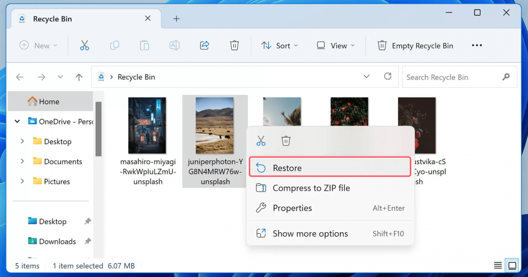Click the Share icon in toolbar
This screenshot has height=277, width=528.
(205, 45)
